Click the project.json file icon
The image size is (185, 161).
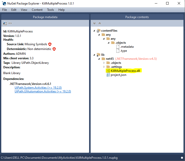pos(108,75)
